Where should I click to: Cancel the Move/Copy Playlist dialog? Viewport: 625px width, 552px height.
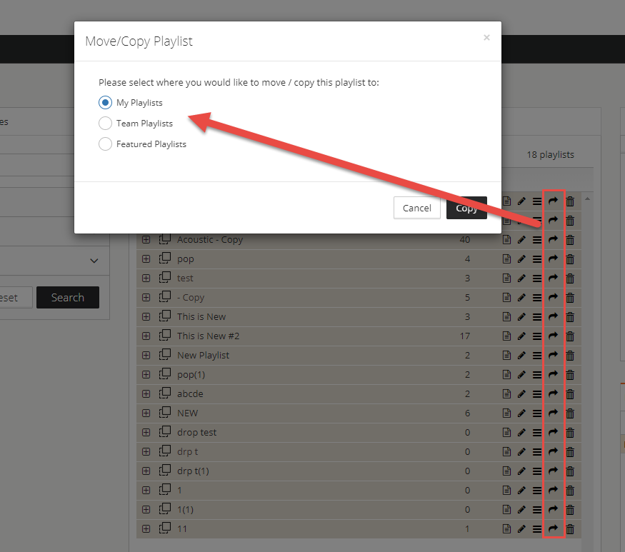click(x=417, y=208)
